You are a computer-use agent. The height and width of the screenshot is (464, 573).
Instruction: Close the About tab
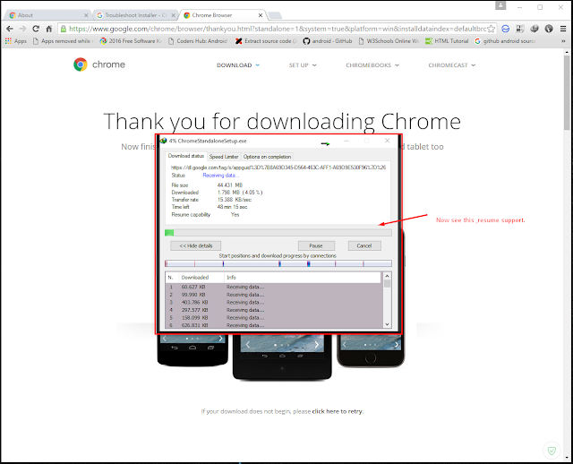(86, 15)
